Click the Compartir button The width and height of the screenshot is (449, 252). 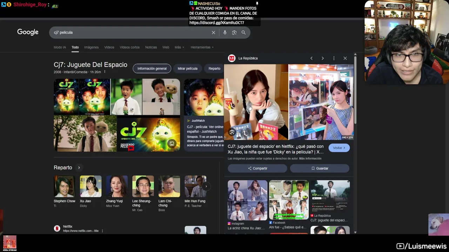click(257, 168)
